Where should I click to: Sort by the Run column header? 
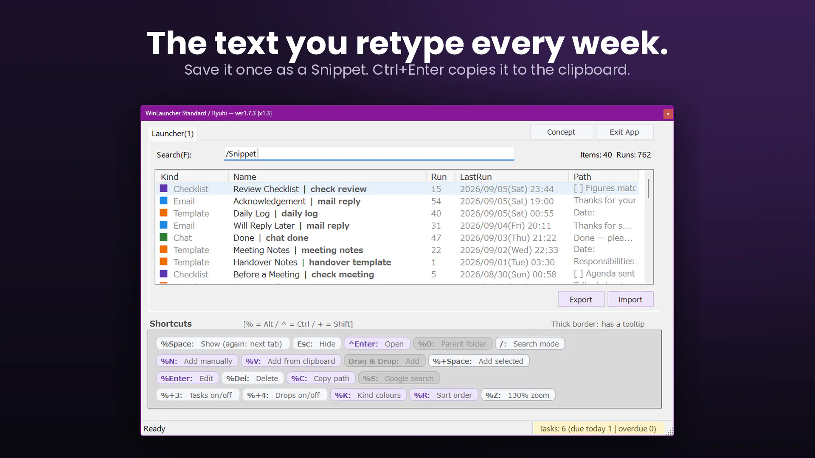point(440,176)
